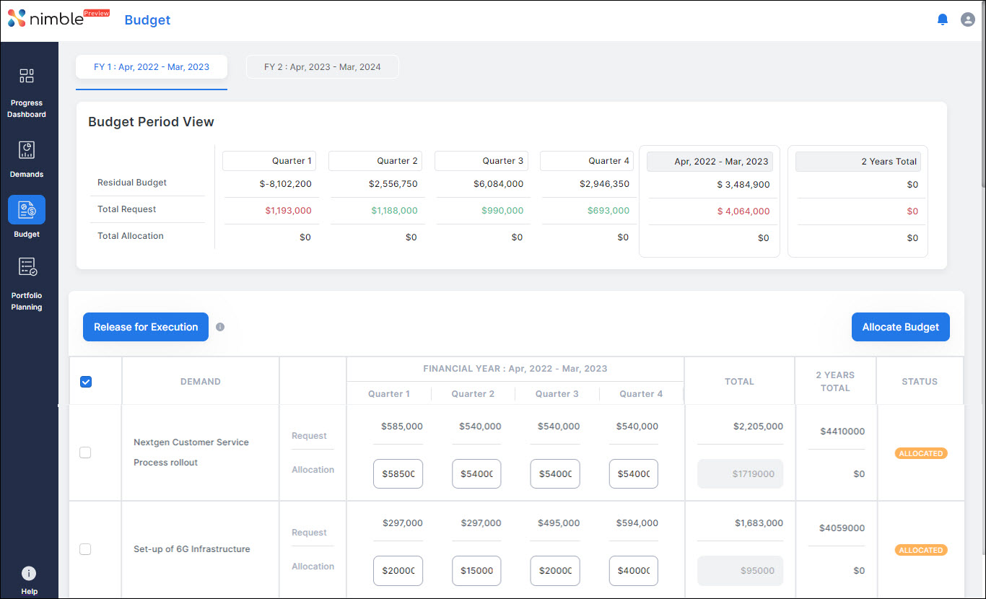Click the 2 Years Total summary header
This screenshot has width=986, height=599.
pyautogui.click(x=858, y=162)
